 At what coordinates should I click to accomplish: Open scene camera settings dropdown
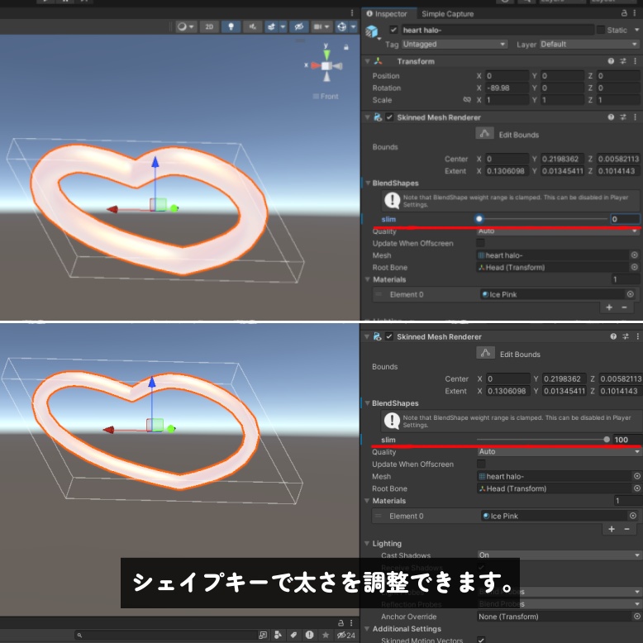click(321, 26)
